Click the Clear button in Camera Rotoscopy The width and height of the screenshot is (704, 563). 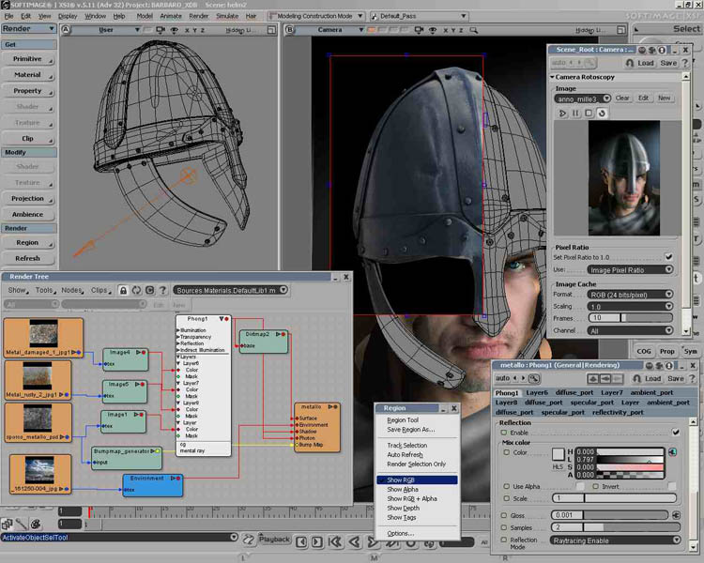click(622, 98)
